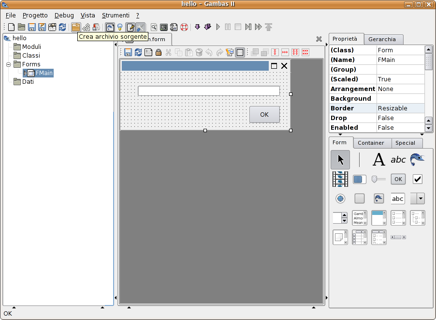
Task: Open the Progetto menu
Action: (x=35, y=15)
